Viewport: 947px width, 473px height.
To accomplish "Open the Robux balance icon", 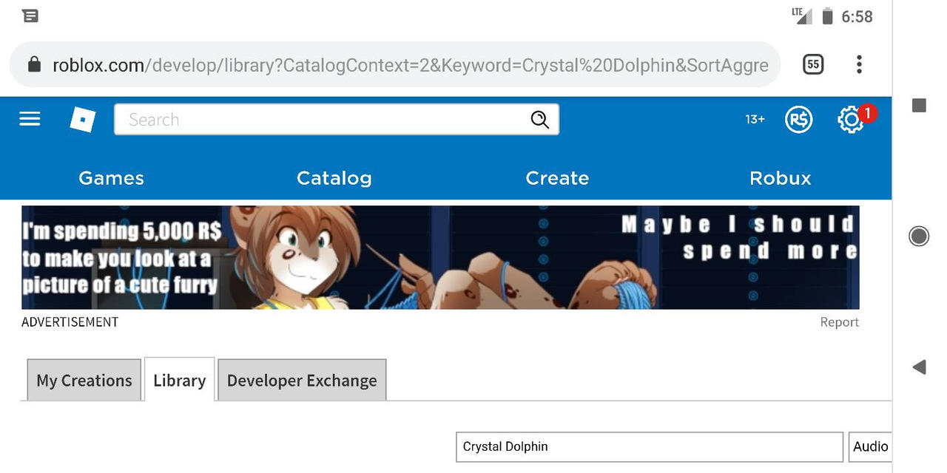I will pos(798,119).
